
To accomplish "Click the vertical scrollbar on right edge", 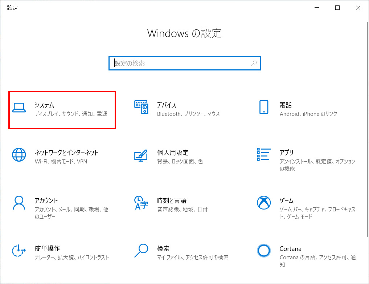I will [x=367, y=130].
